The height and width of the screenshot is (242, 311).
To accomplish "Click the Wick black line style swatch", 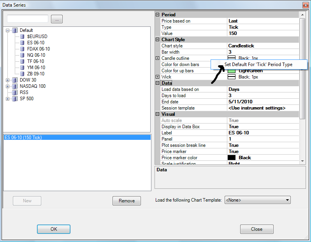I will 232,77.
